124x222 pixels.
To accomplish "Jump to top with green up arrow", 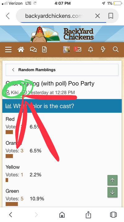I will coord(112,180).
